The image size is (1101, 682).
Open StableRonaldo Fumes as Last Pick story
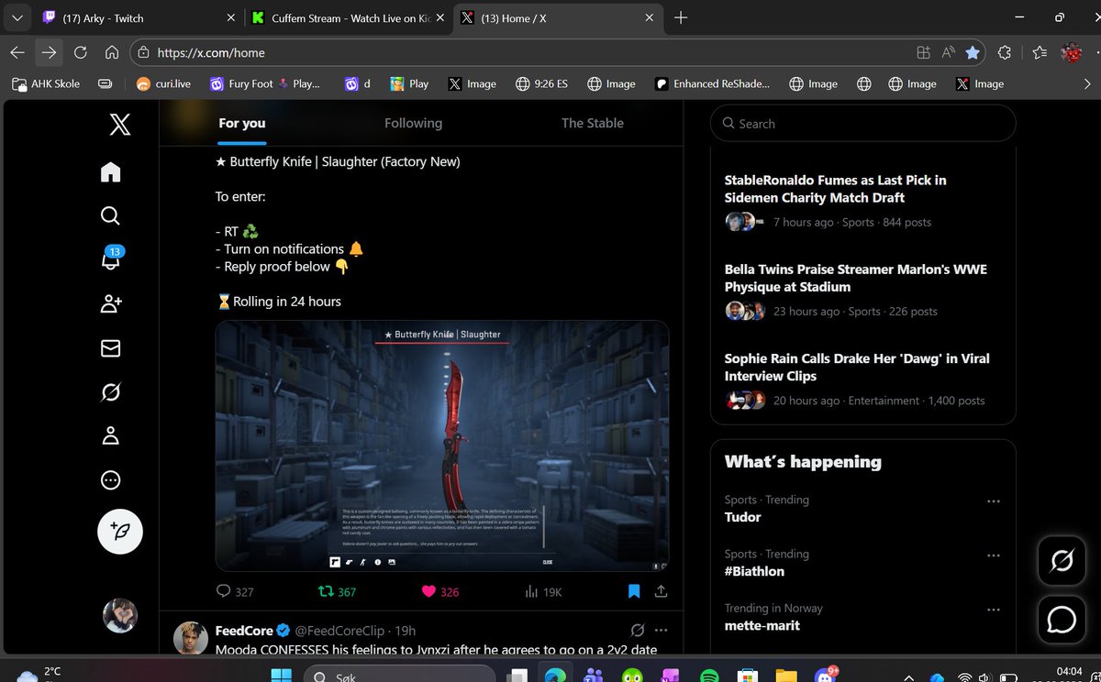pos(835,189)
